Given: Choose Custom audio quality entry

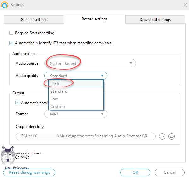Looking at the screenshot, I should (x=76, y=107).
